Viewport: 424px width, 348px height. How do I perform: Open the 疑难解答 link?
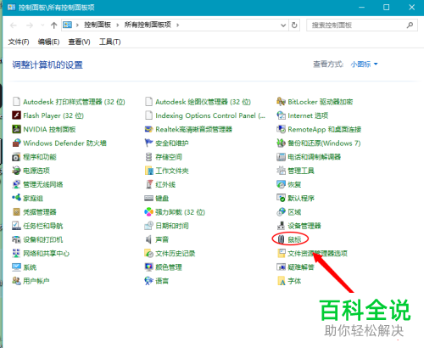301,267
